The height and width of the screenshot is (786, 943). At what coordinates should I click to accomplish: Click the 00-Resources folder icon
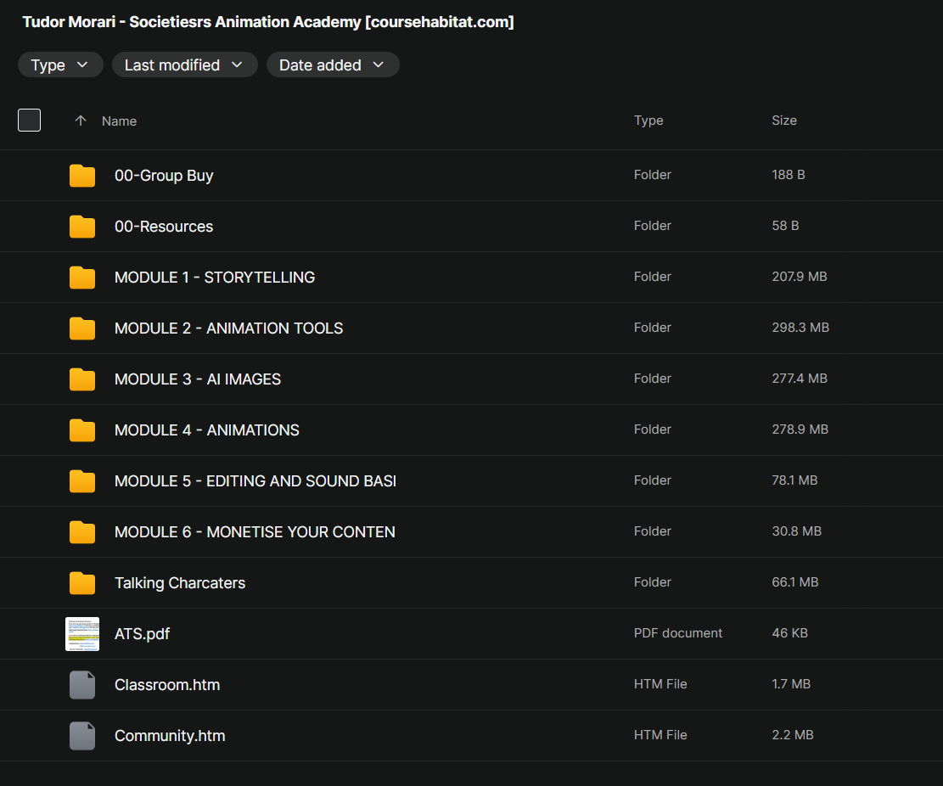tap(81, 227)
